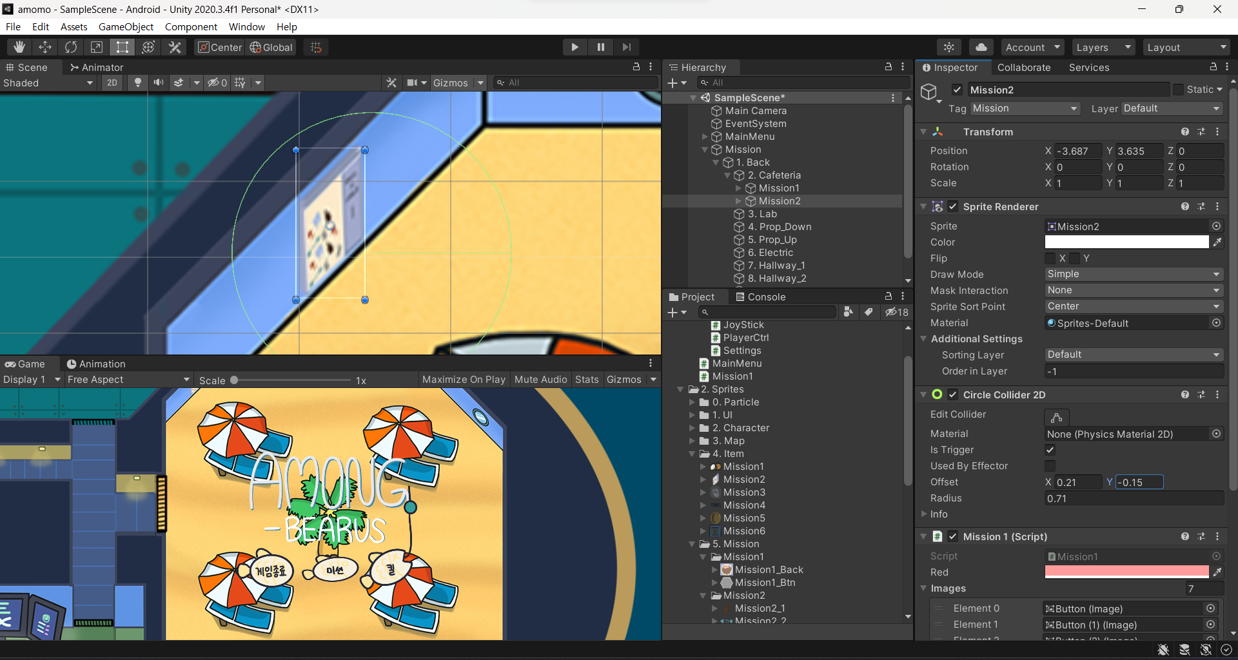This screenshot has width=1238, height=660.
Task: Select the Hand tool in toolbar
Action: point(19,47)
